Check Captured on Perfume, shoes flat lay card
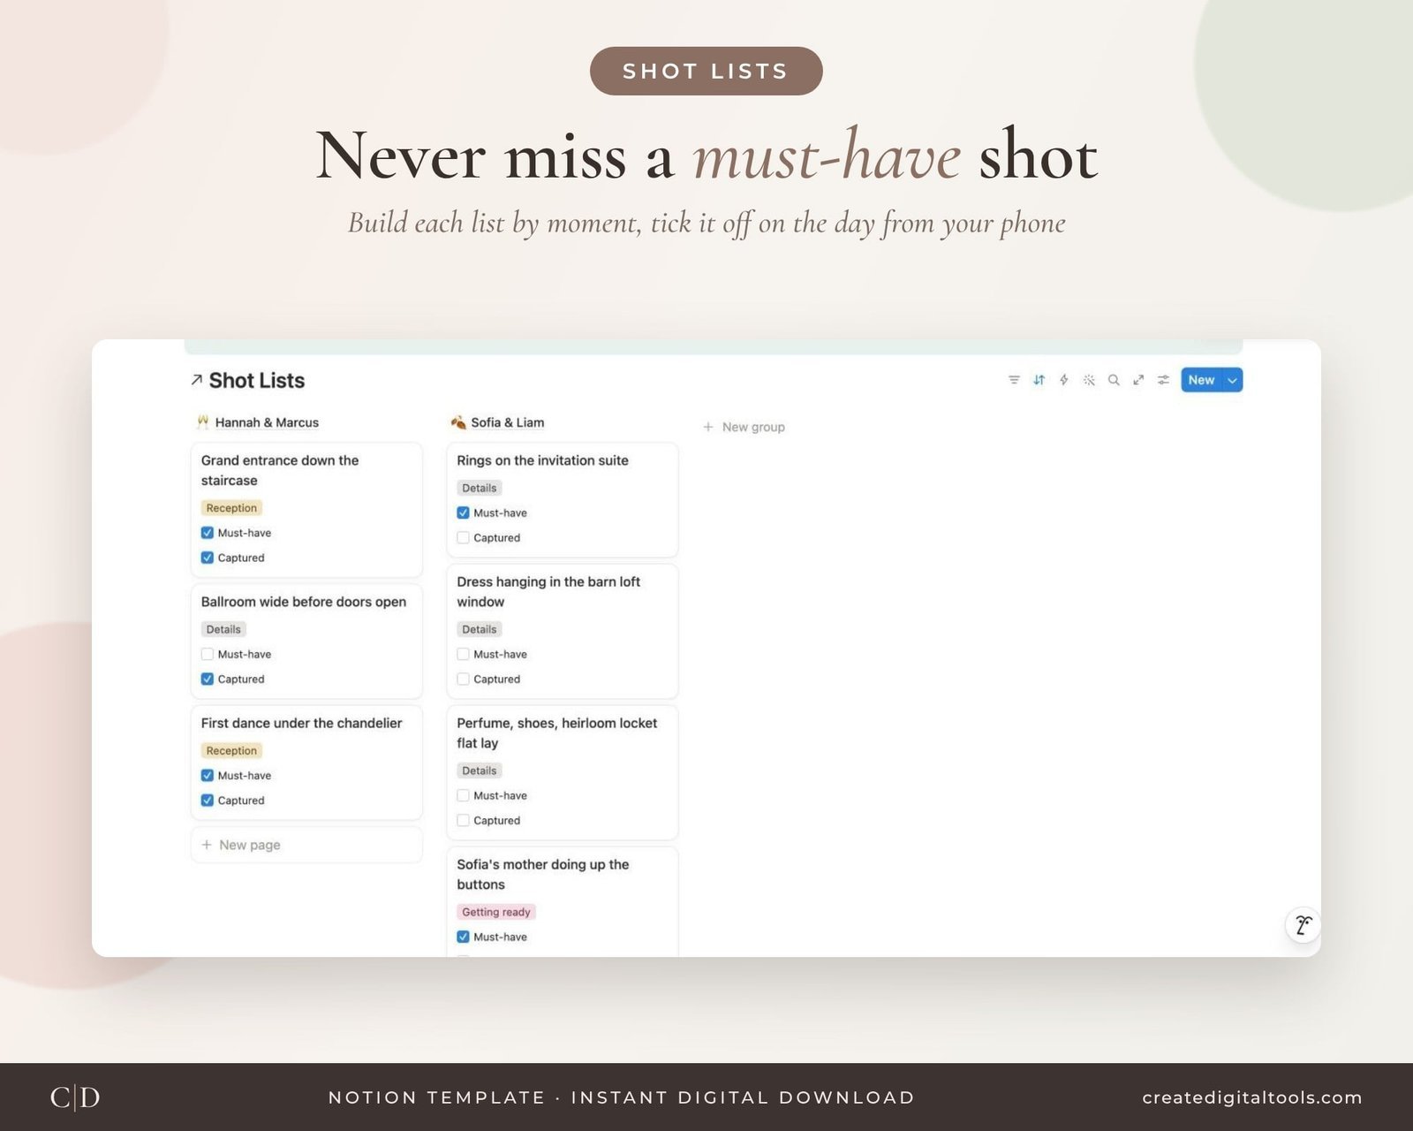 click(x=463, y=820)
